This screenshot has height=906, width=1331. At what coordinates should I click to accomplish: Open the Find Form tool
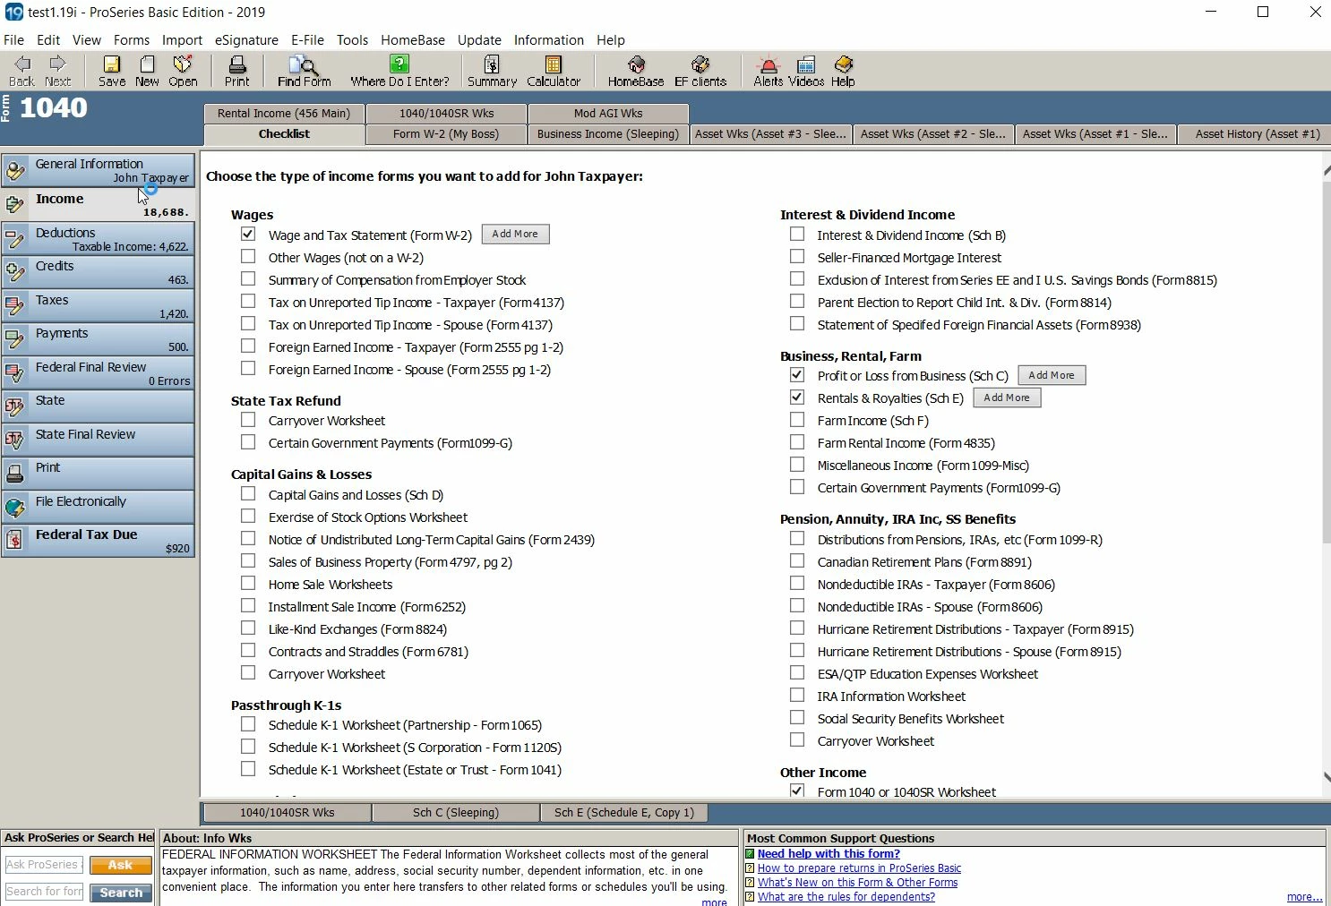[x=304, y=71]
